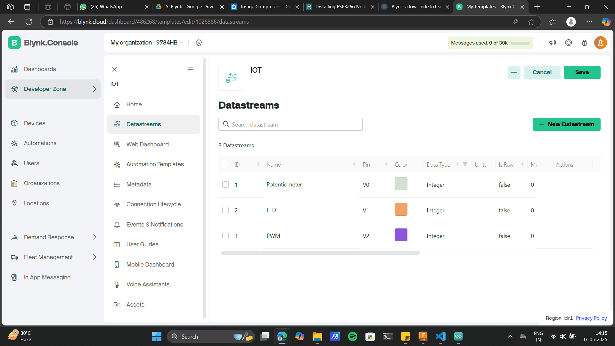615x346 pixels.
Task: Open Connection Lifecycle section
Action: (154, 204)
